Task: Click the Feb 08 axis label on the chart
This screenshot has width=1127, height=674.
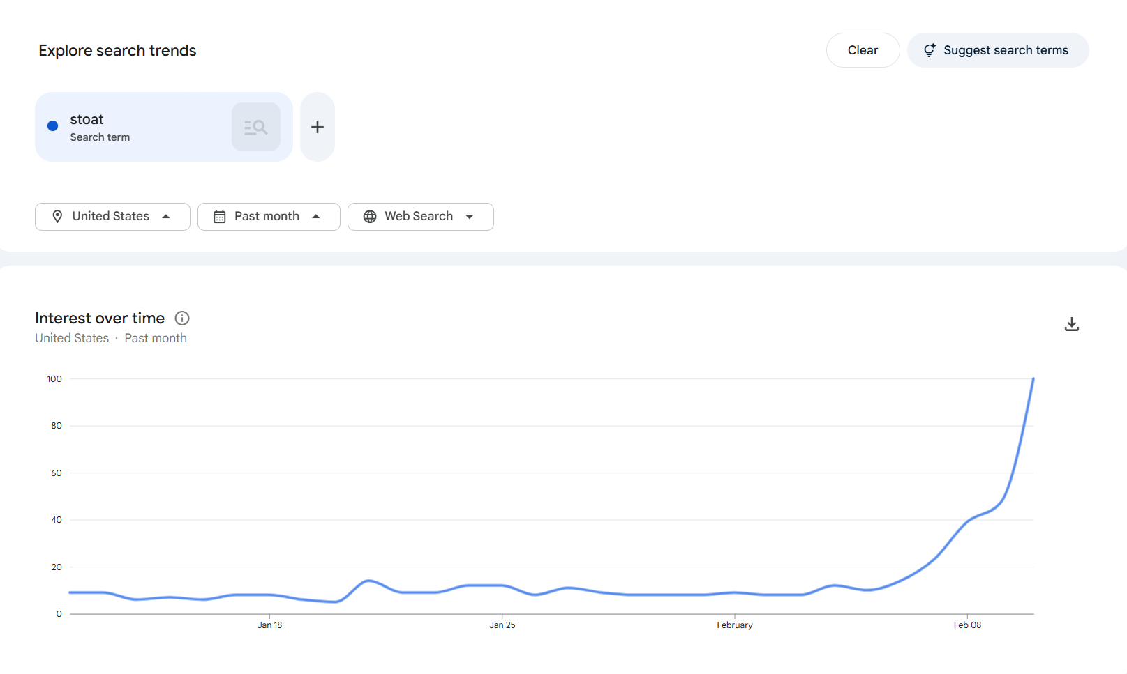Action: 967,625
